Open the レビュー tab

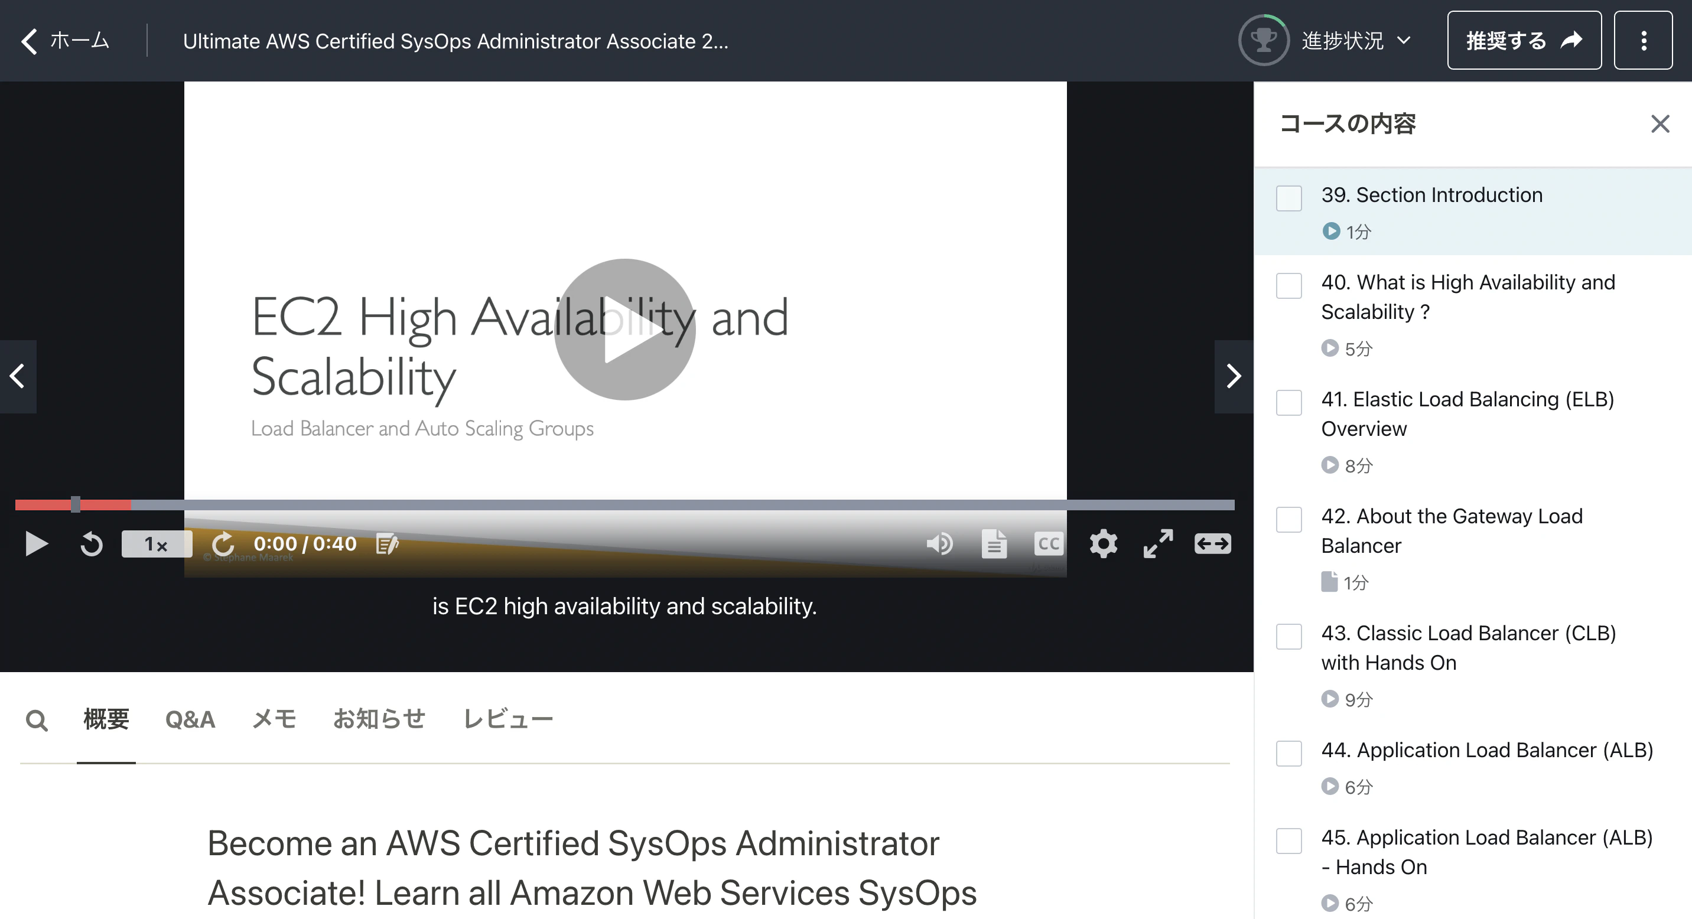pos(507,719)
